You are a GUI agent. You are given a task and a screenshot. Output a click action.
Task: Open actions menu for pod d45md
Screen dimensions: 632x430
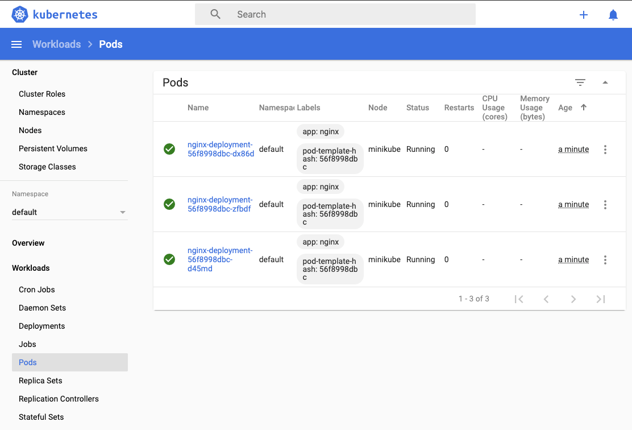tap(605, 260)
